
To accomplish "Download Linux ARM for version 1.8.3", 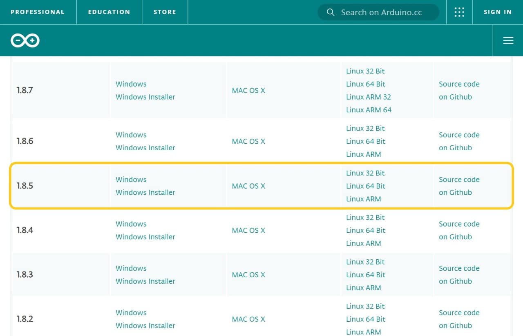I will (x=363, y=288).
